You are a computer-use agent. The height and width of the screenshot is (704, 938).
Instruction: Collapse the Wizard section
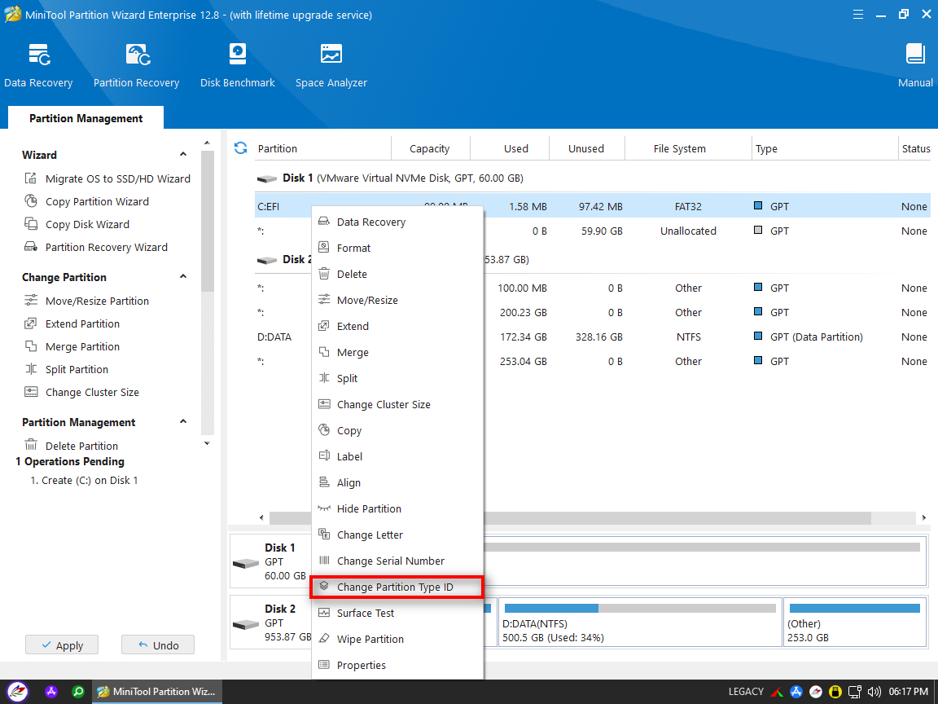[183, 155]
